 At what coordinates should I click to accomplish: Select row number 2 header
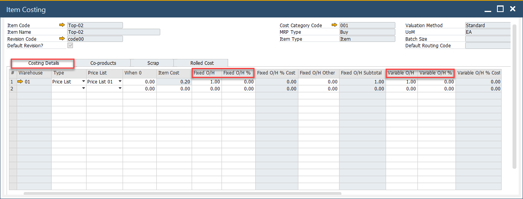coord(13,89)
